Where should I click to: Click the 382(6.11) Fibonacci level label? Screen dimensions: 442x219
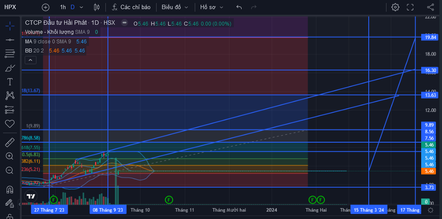tap(31, 161)
